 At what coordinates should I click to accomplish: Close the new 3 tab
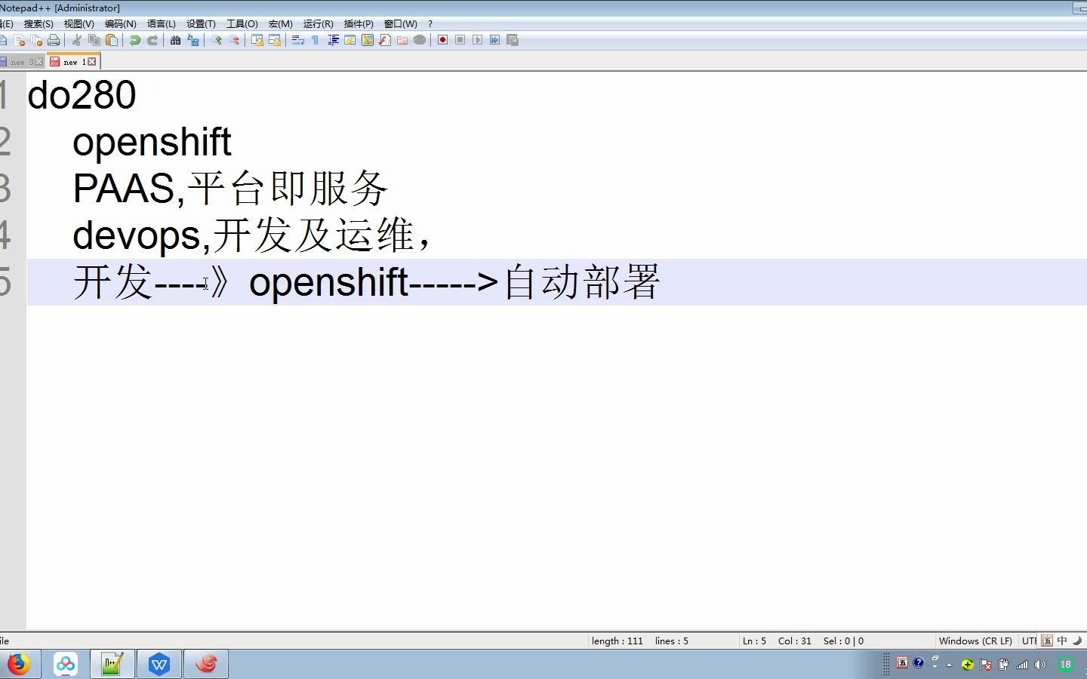39,62
